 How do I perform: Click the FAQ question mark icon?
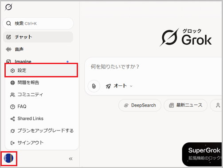pos(12,107)
